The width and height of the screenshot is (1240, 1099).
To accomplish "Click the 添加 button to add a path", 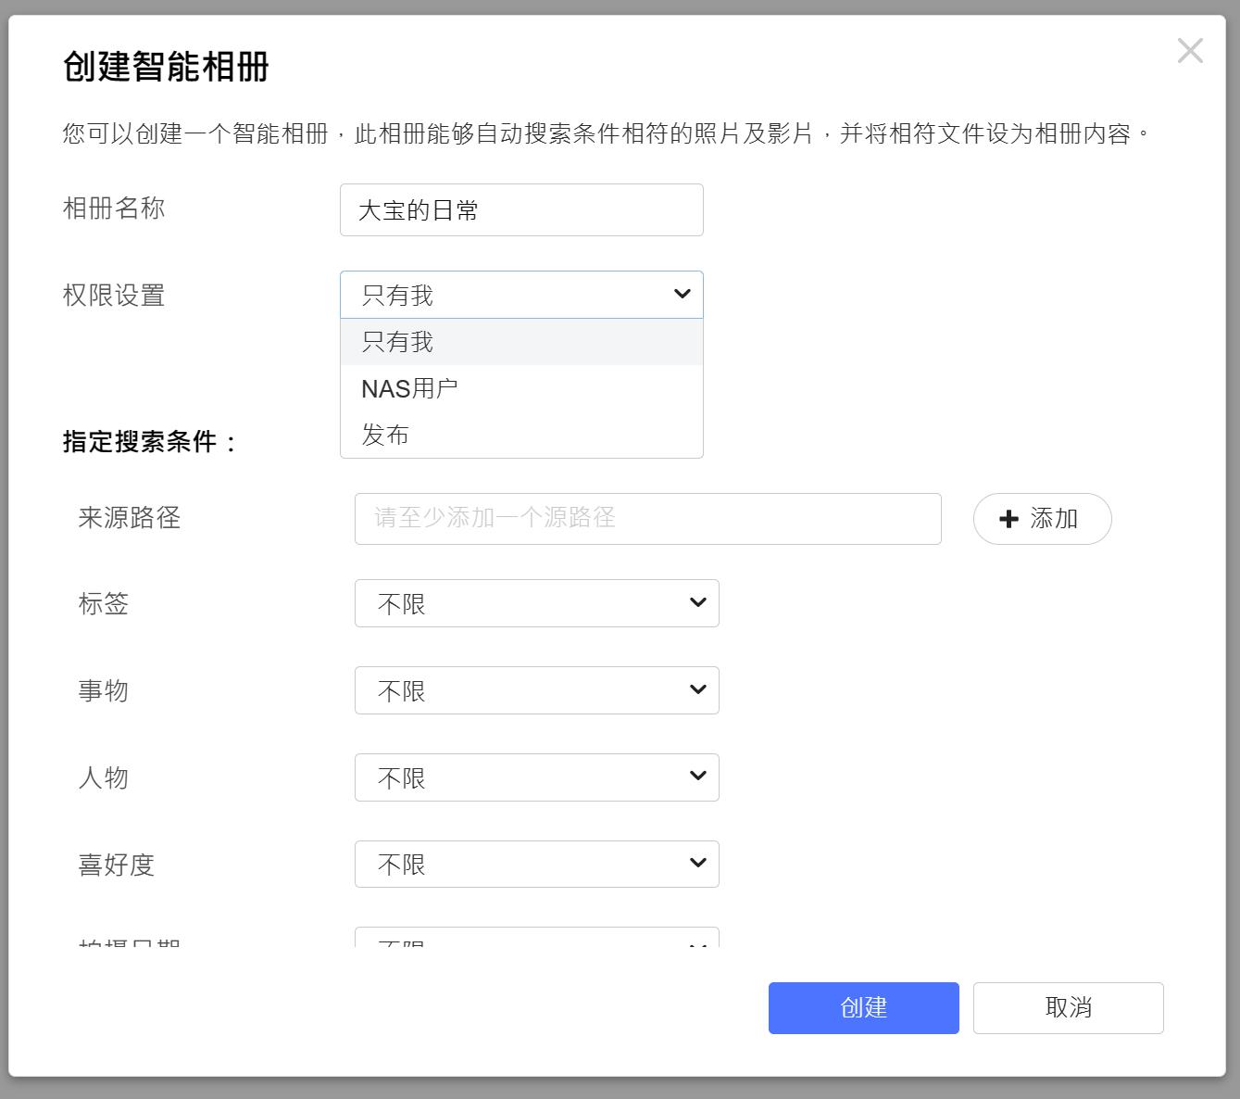I will pyautogui.click(x=1041, y=519).
